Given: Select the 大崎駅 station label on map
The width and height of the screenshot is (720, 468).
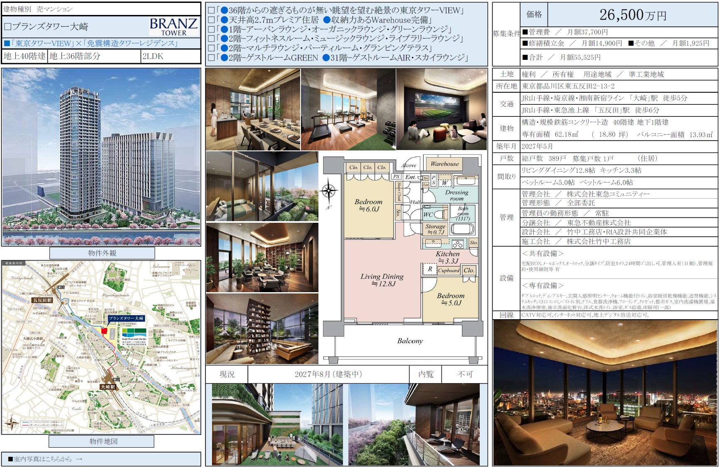Looking at the screenshot, I should pyautogui.click(x=108, y=387).
